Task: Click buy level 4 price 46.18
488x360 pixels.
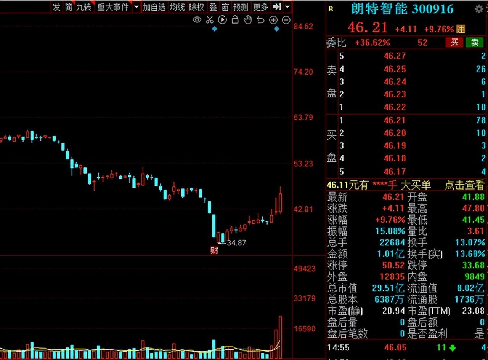Action: coord(395,158)
